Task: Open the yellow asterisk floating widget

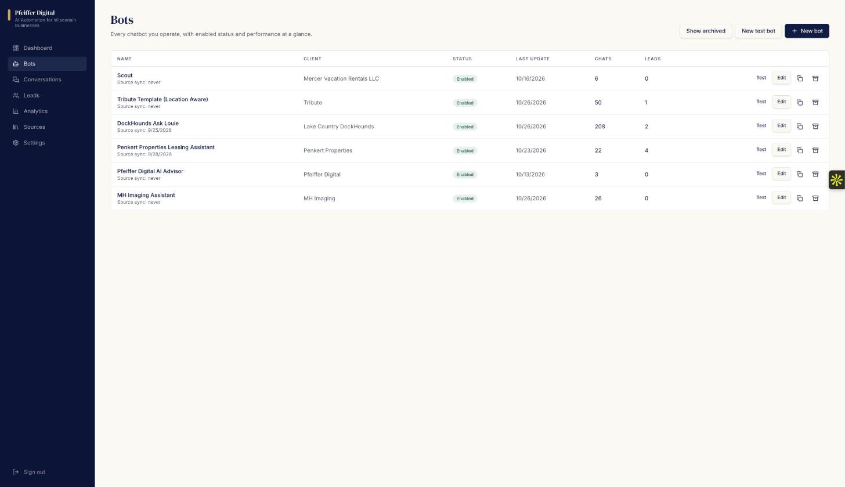Action: [x=837, y=180]
